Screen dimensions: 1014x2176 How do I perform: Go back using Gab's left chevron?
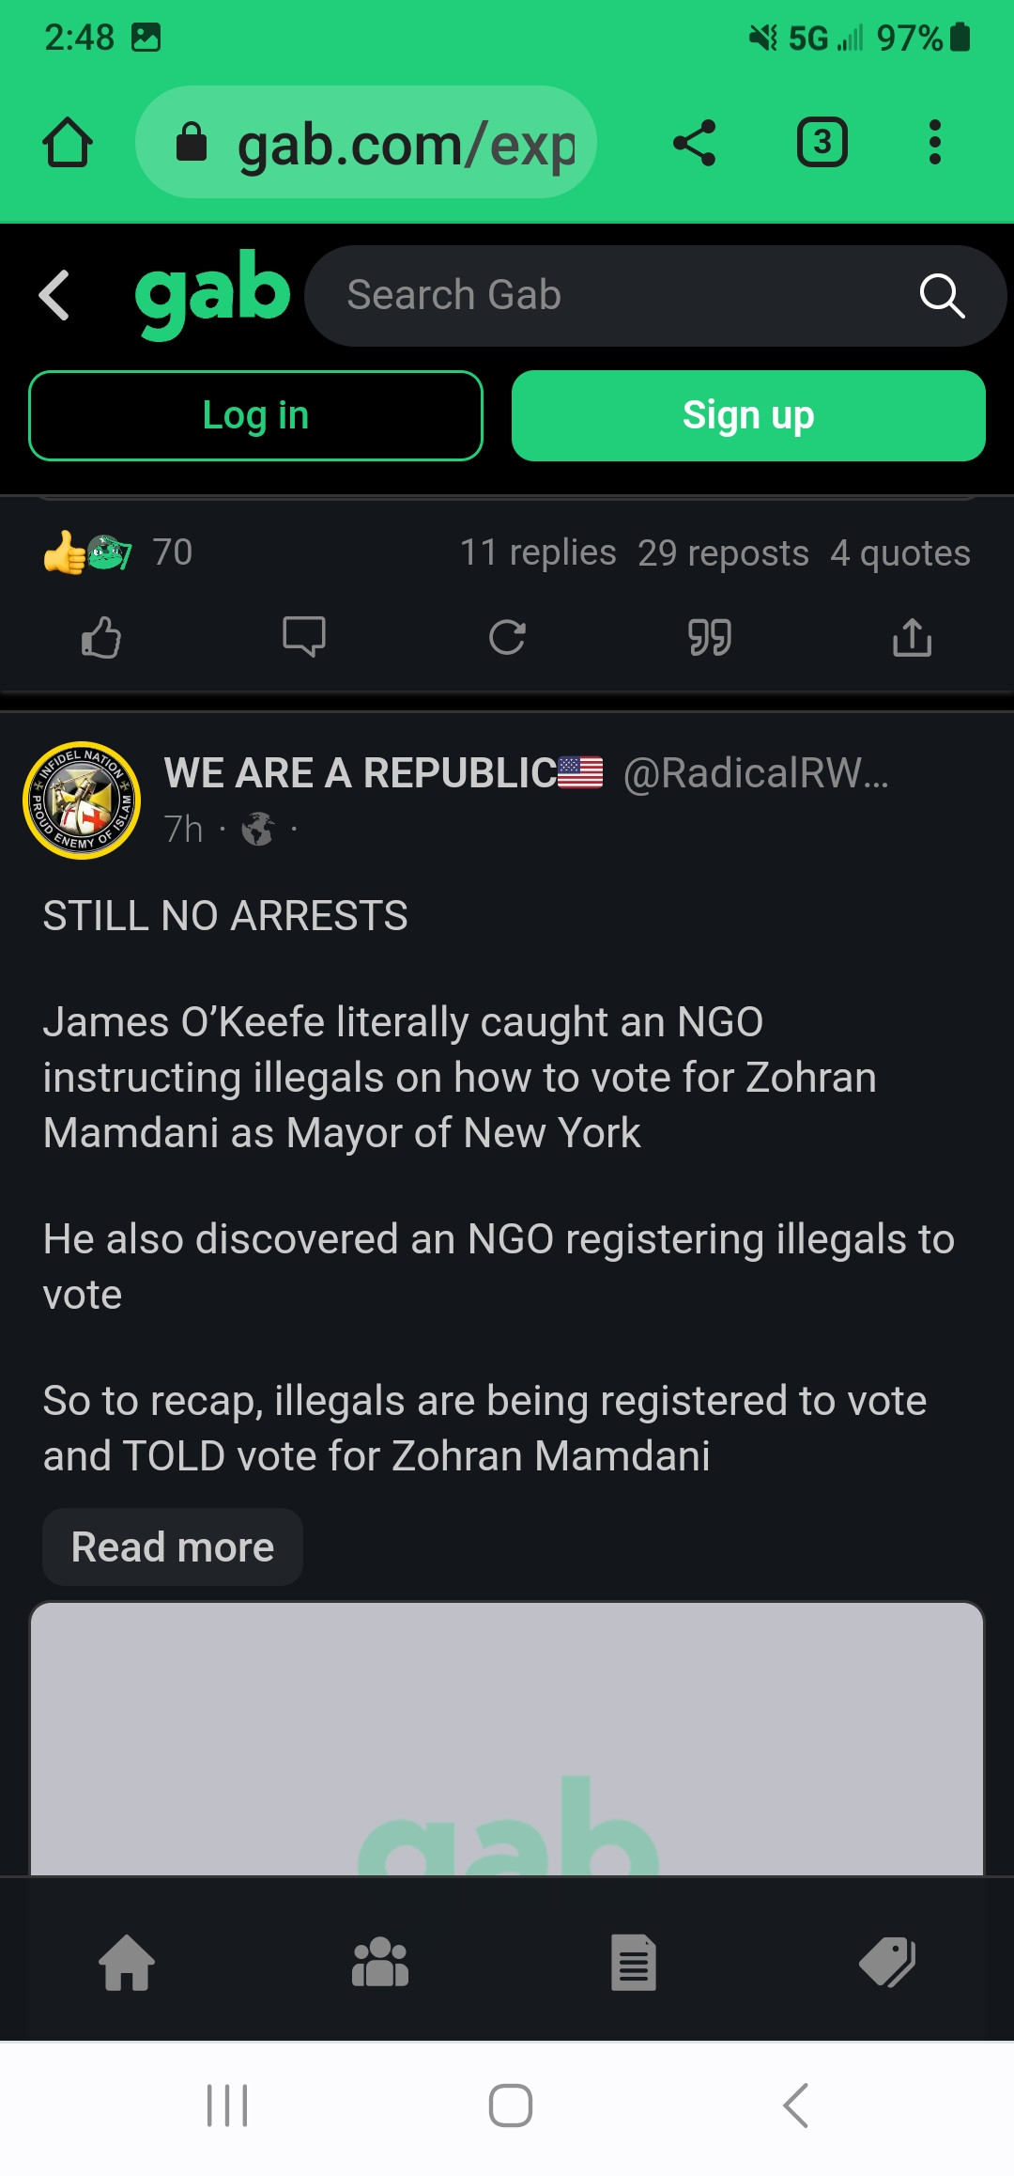click(x=54, y=295)
